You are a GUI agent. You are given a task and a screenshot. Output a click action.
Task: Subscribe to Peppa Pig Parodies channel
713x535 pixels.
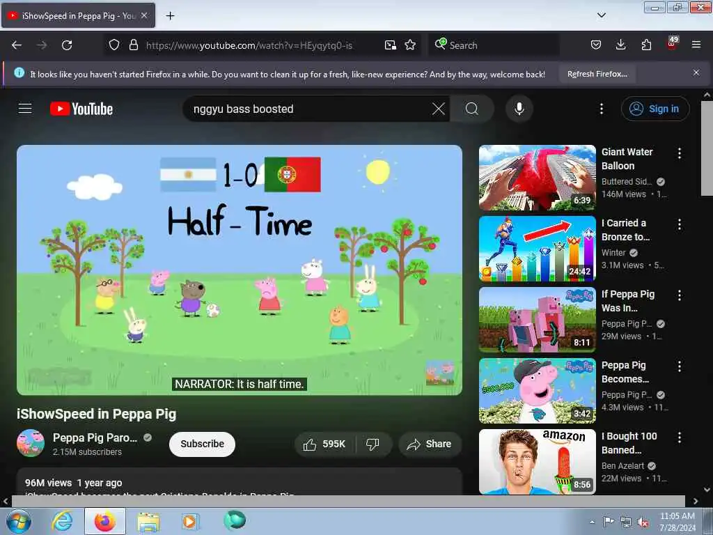(x=202, y=444)
